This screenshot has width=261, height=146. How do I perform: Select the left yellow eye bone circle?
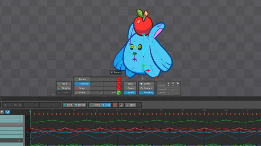tap(132, 47)
